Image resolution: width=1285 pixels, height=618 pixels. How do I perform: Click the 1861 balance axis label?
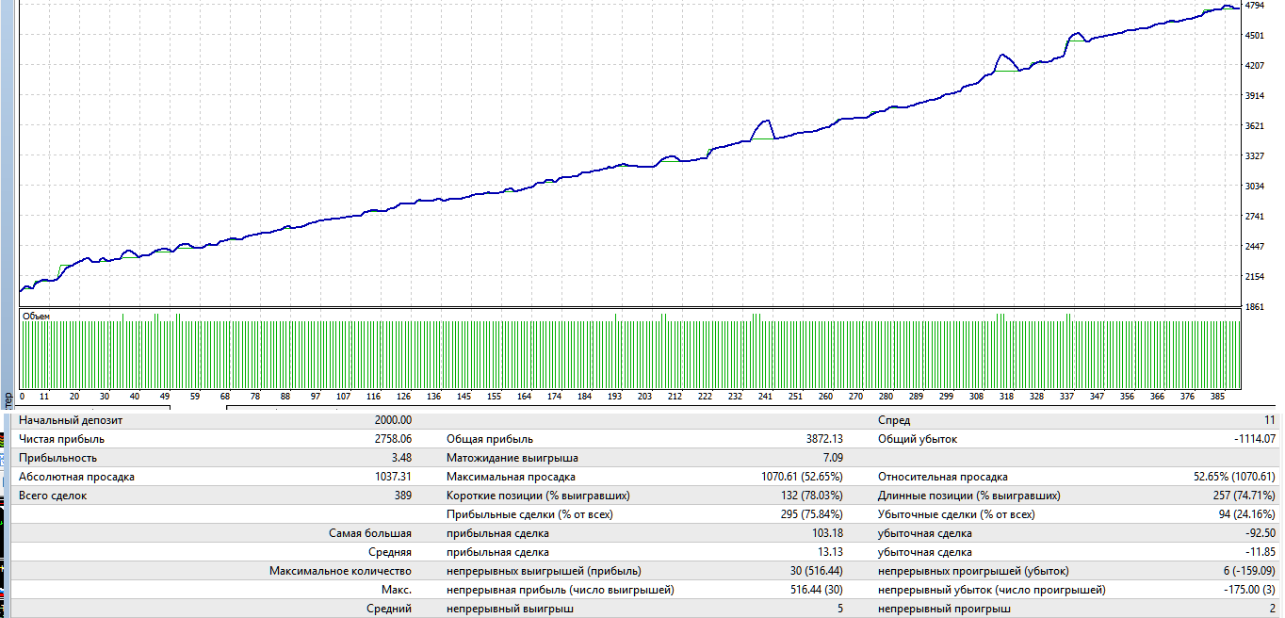tap(1256, 307)
